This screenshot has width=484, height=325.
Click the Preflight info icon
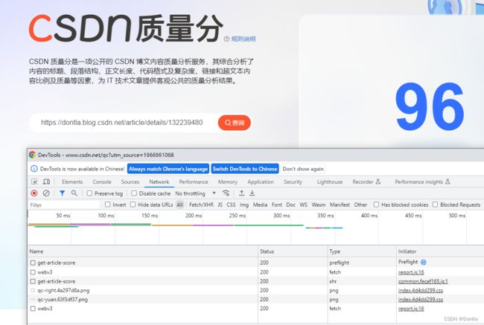click(424, 262)
